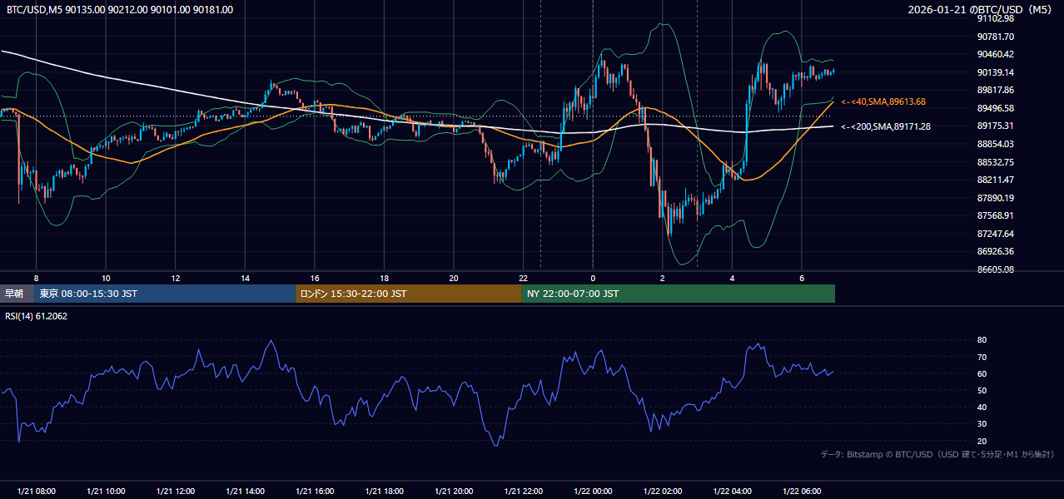Click hour tick 8 under price chart

[36, 278]
